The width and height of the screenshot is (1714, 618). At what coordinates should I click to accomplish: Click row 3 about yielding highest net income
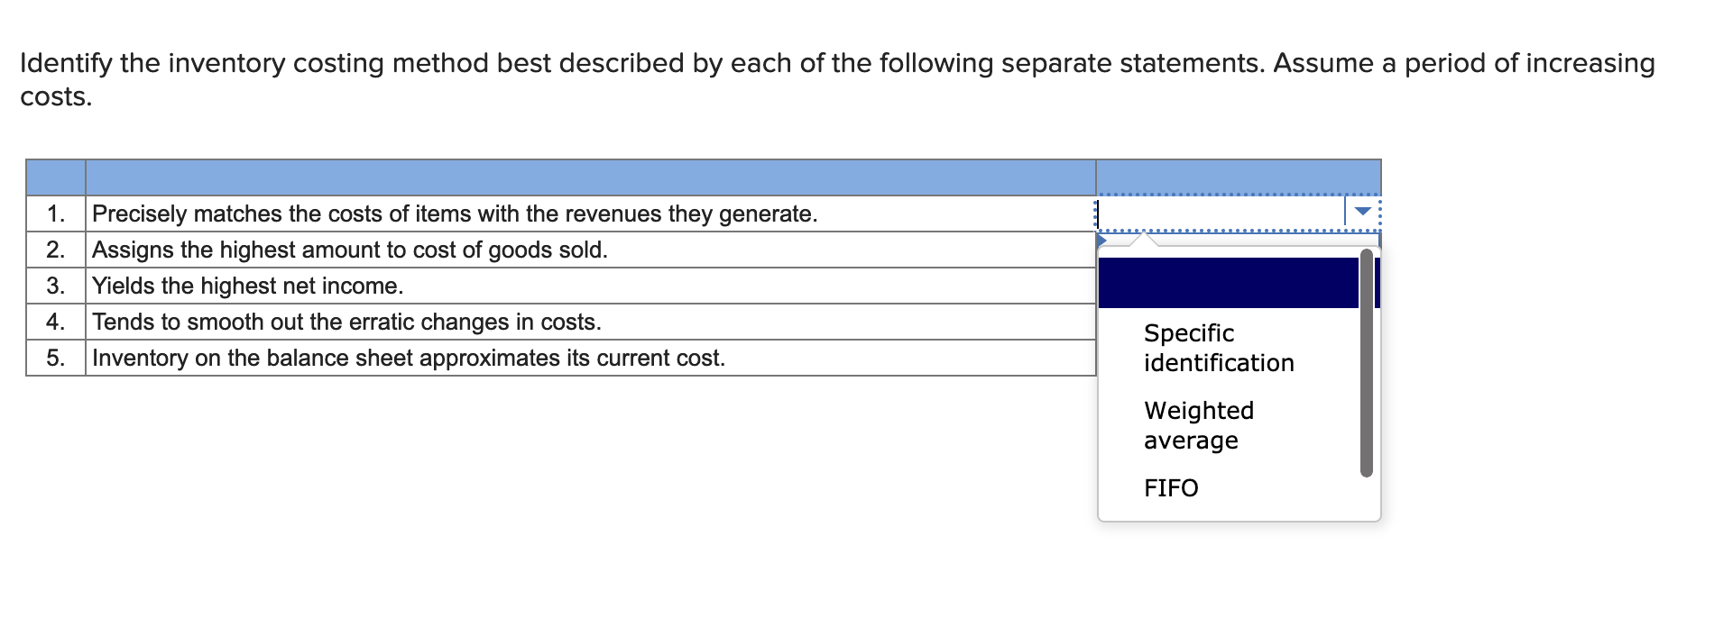(245, 286)
